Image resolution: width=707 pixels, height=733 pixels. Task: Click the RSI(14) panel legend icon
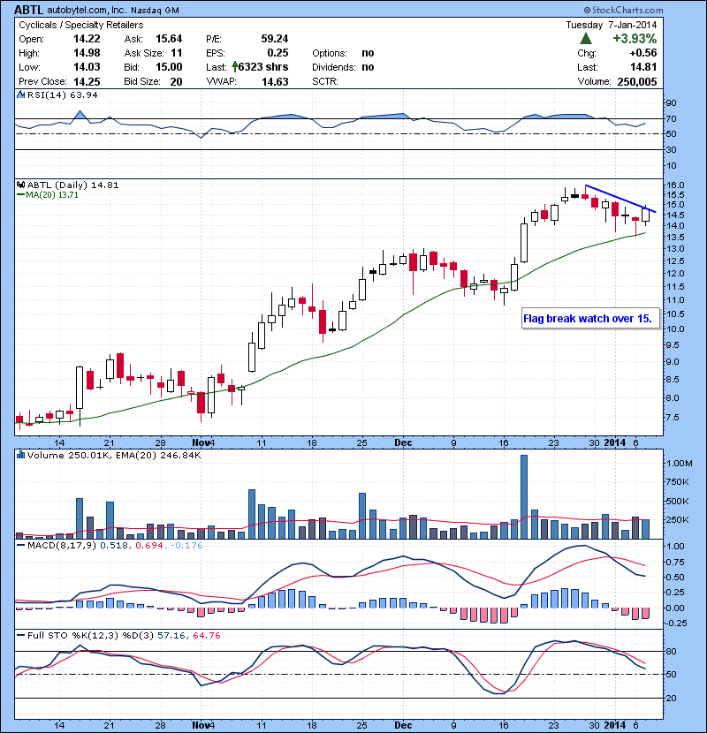click(20, 94)
